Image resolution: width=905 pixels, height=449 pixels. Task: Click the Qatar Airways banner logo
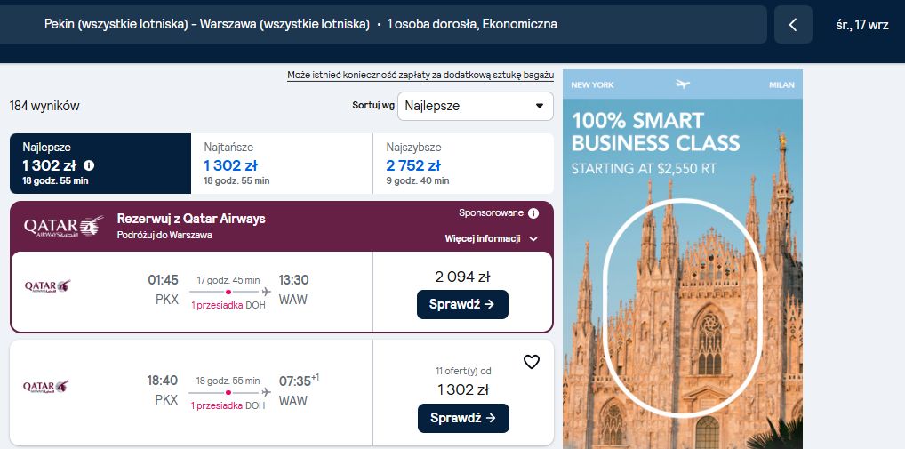(x=63, y=227)
